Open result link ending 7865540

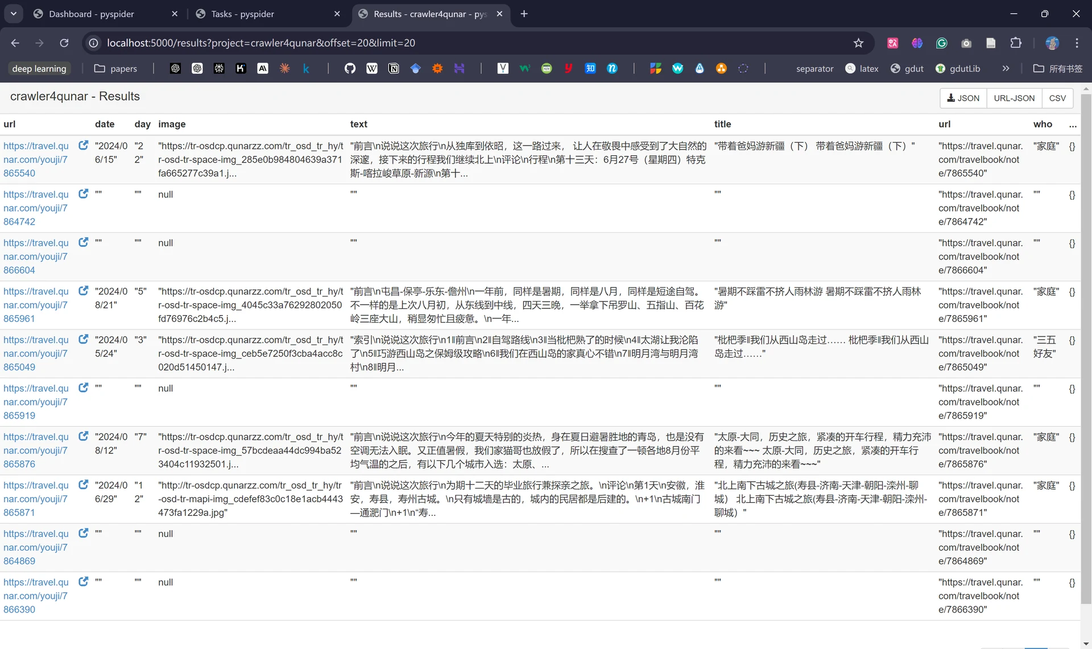tap(36, 159)
